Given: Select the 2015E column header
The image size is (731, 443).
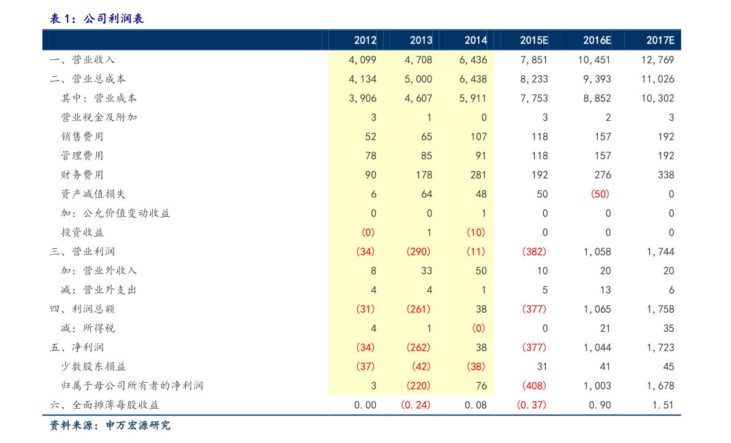Looking at the screenshot, I should tap(534, 40).
